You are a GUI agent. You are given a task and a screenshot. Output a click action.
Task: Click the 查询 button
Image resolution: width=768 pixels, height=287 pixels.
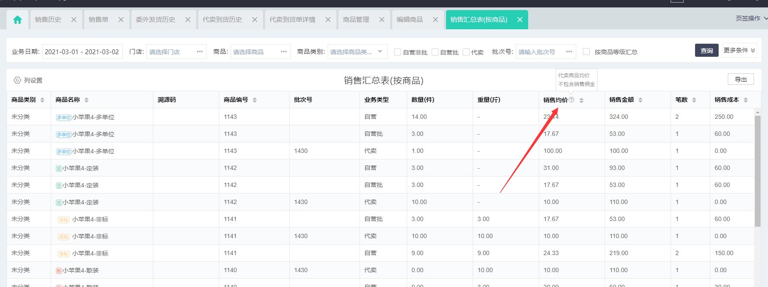tap(707, 50)
